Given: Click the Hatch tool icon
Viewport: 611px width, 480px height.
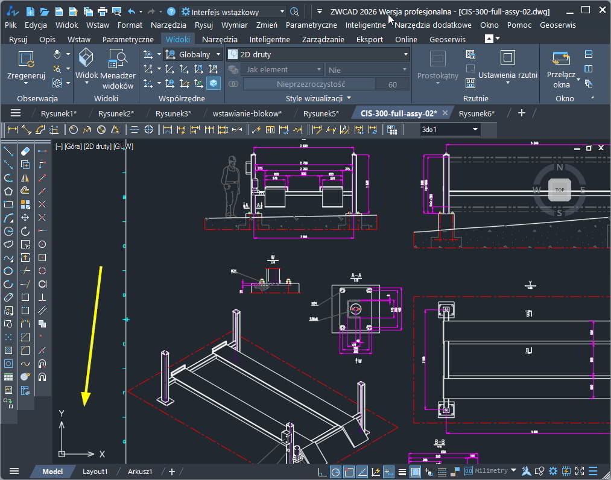Looking at the screenshot, I should coord(8,350).
